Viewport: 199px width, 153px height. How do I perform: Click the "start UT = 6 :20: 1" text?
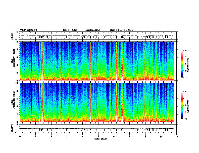pyautogui.click(x=121, y=30)
